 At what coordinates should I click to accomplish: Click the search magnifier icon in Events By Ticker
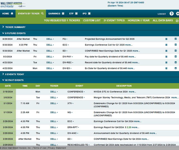click(x=42, y=13)
